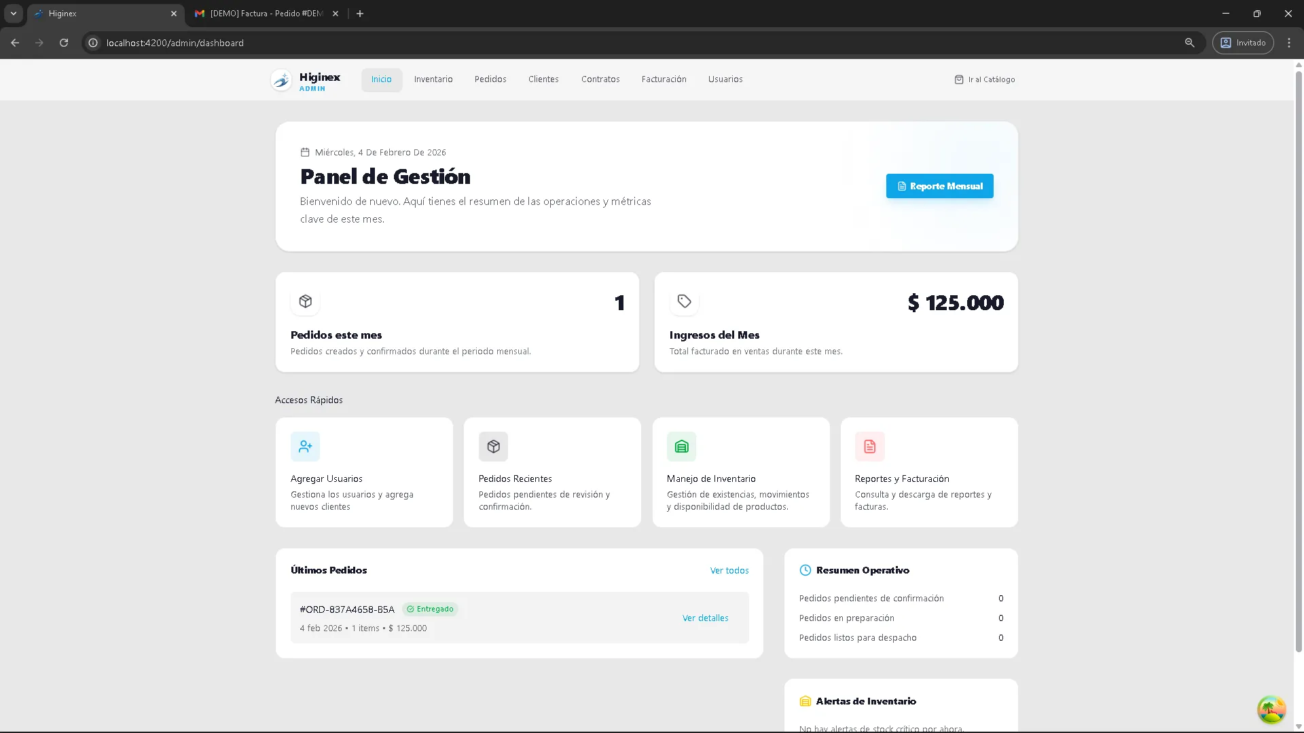The width and height of the screenshot is (1304, 733).
Task: Click the Pedidos Recientes box icon
Action: pos(493,447)
